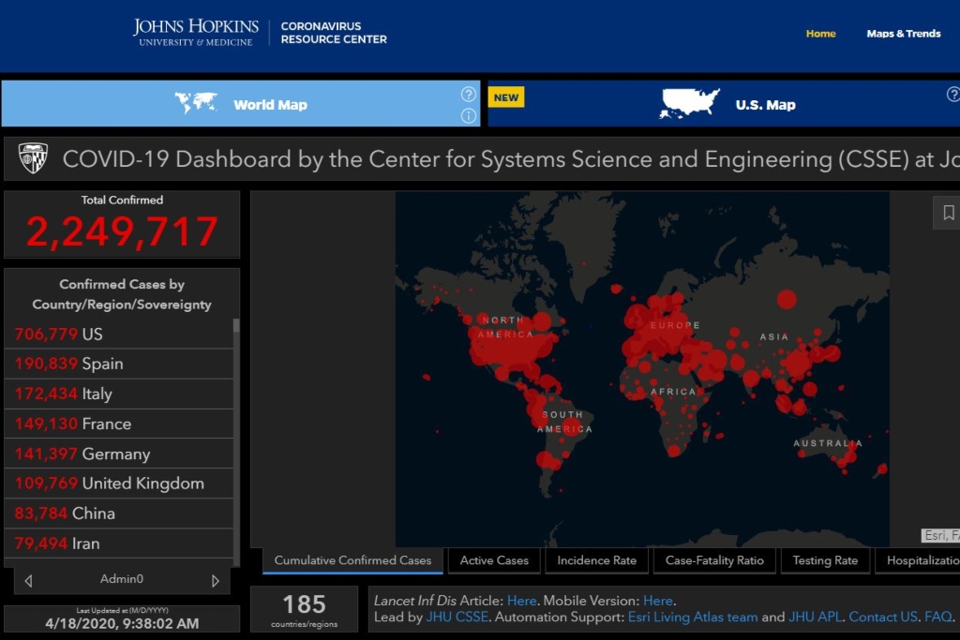The image size is (960, 640).
Task: Click the Total Confirmed 2,249,717 figure
Action: 122,231
